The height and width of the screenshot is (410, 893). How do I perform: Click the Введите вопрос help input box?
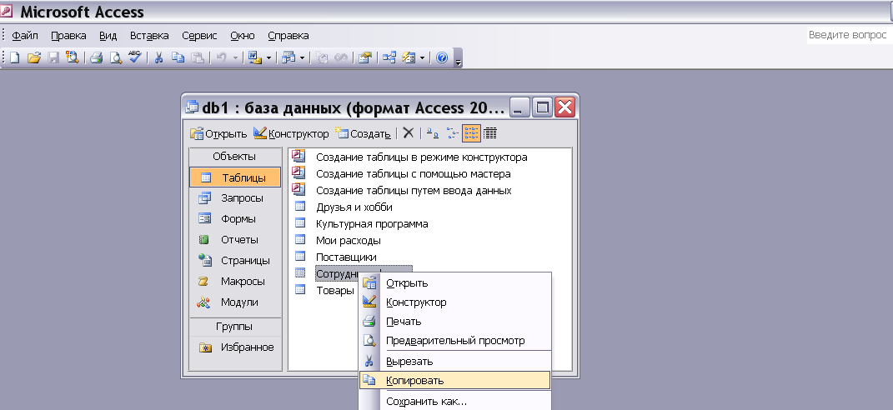pyautogui.click(x=849, y=35)
